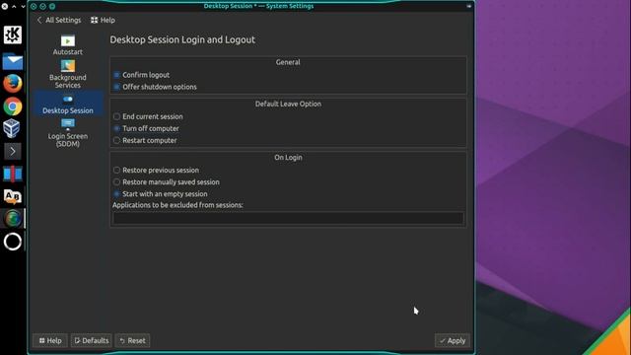Screen dimensions: 631x355
Task: Select Desktop Session in the sidebar
Action: (x=68, y=105)
